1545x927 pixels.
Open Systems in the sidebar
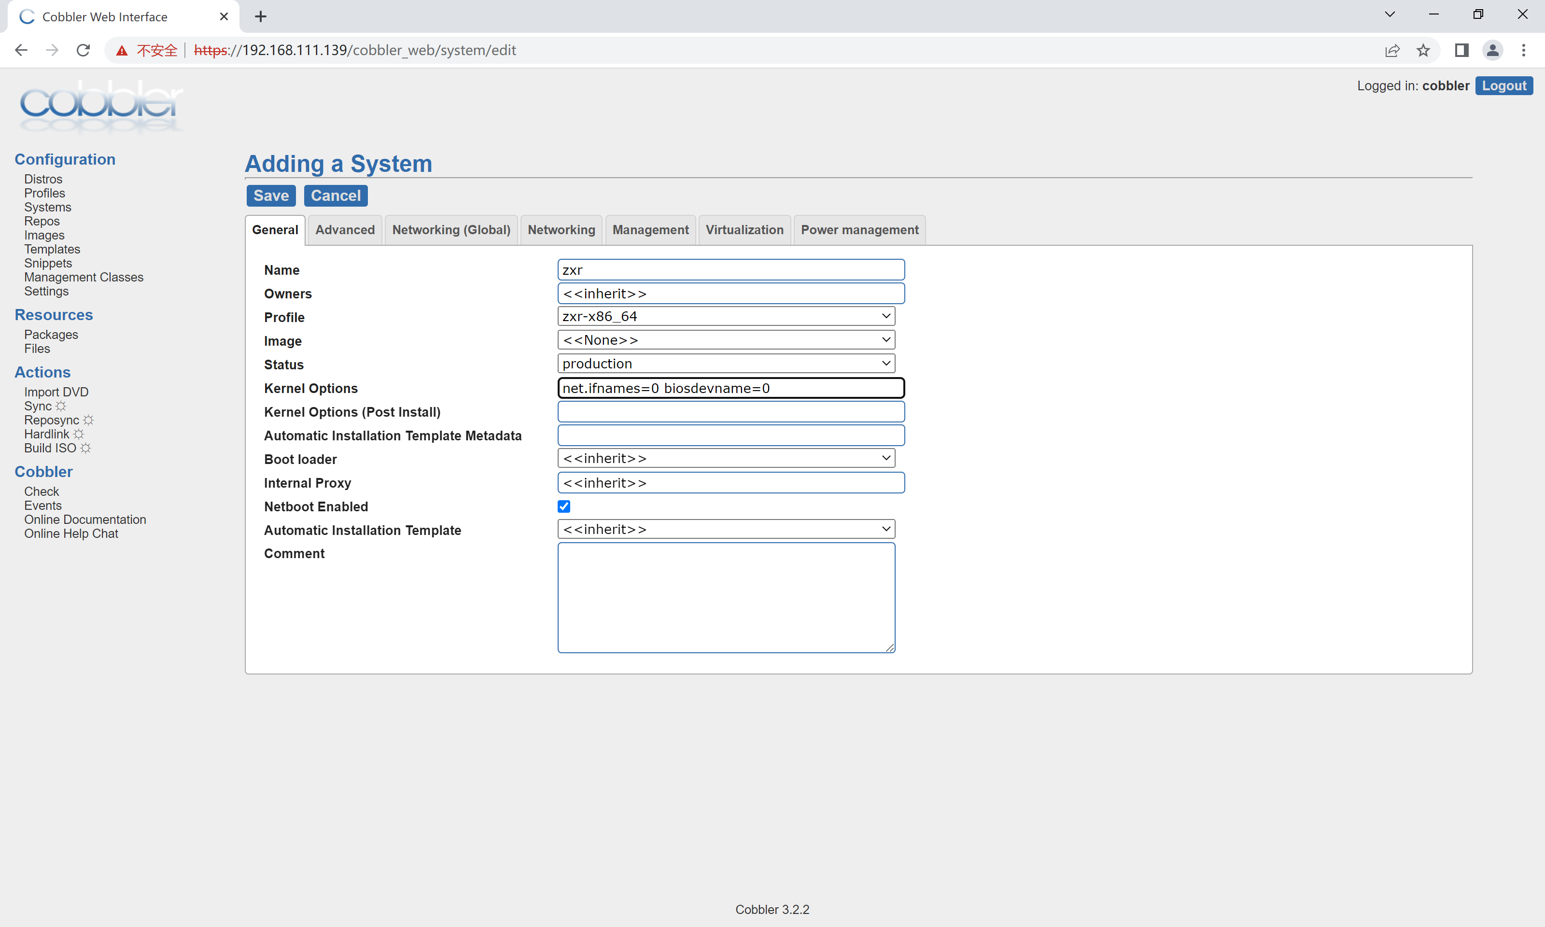coord(47,208)
